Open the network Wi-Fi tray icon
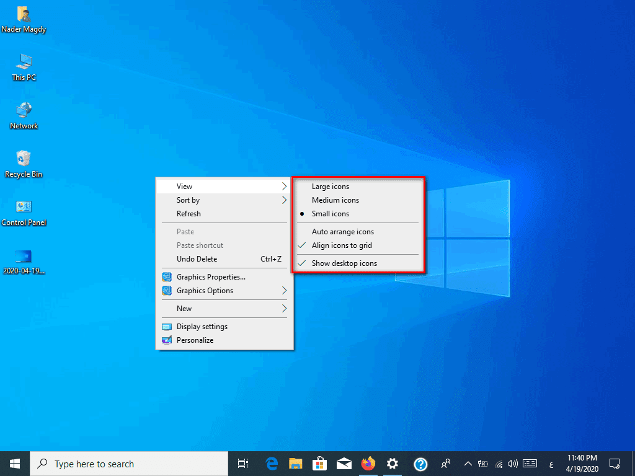635x476 pixels. point(499,464)
